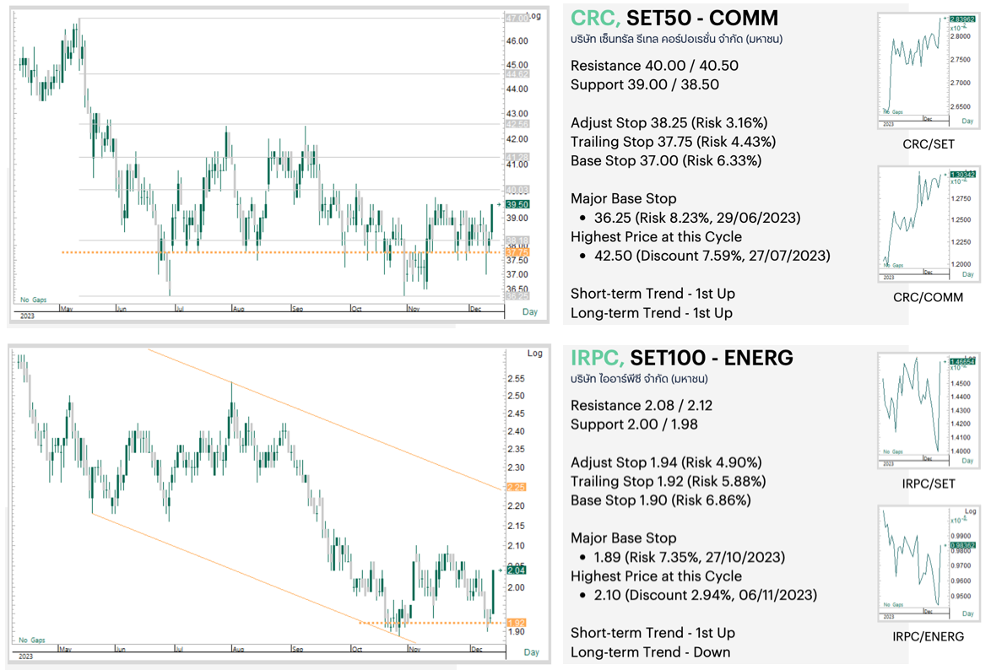Open the IRPC/ENERG mini chart thumbnail
The width and height of the screenshot is (991, 670).
click(x=929, y=564)
